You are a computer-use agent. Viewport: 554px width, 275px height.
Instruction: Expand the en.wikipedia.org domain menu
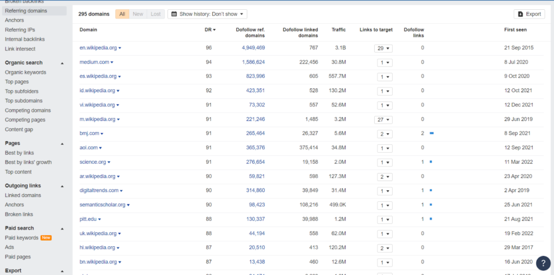pos(120,48)
